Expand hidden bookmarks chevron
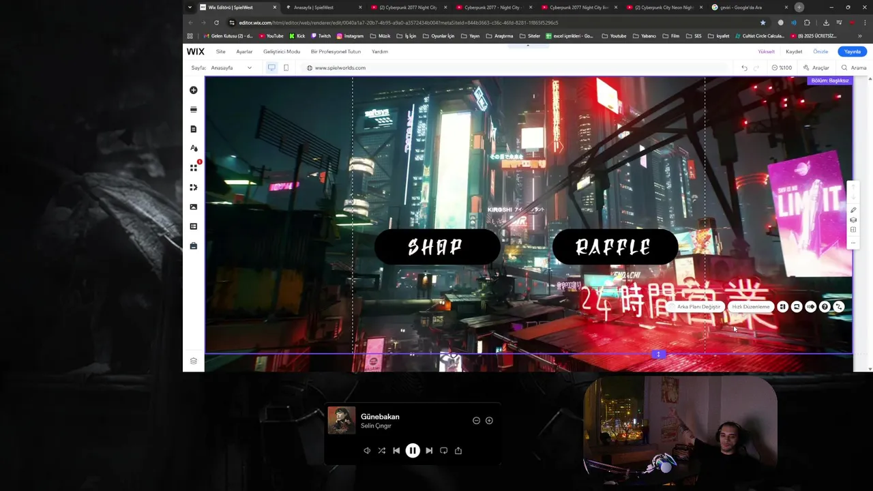The image size is (873, 491). pos(859,36)
